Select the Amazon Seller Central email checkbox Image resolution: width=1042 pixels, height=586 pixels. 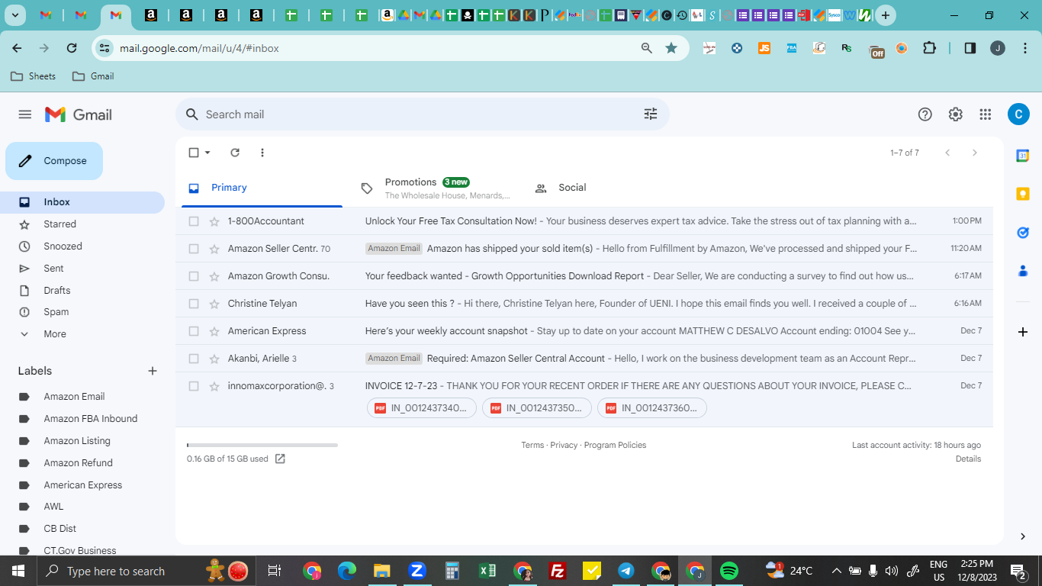click(x=194, y=249)
